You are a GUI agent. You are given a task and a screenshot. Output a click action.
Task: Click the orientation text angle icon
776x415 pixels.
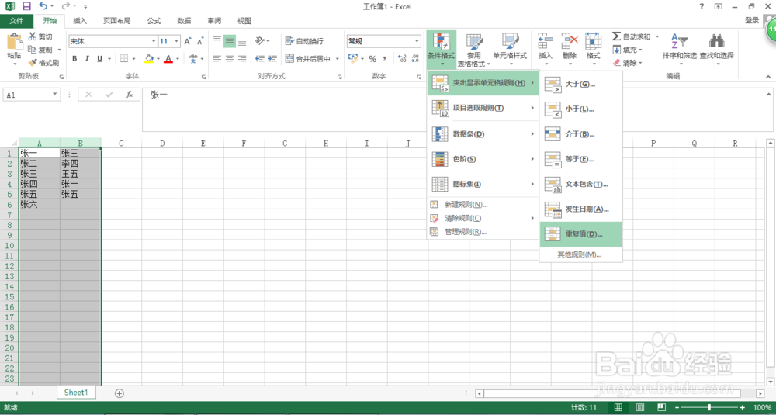point(260,41)
